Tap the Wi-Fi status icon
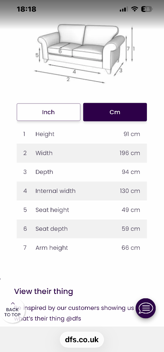Image resolution: width=164 pixels, height=352 pixels. coord(135,9)
